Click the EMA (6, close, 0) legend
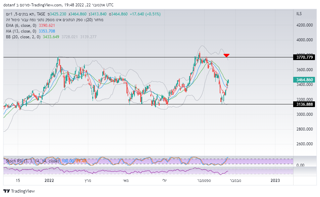 click(x=21, y=26)
